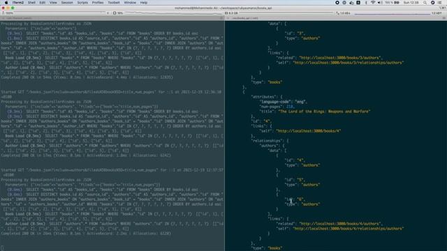Click the battery 100% indicator
Screen dimensions: 447x251
[392, 3]
